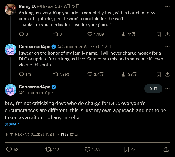Open more options on Remy D.'s tweet
This screenshot has width=175, height=157.
point(167,6)
